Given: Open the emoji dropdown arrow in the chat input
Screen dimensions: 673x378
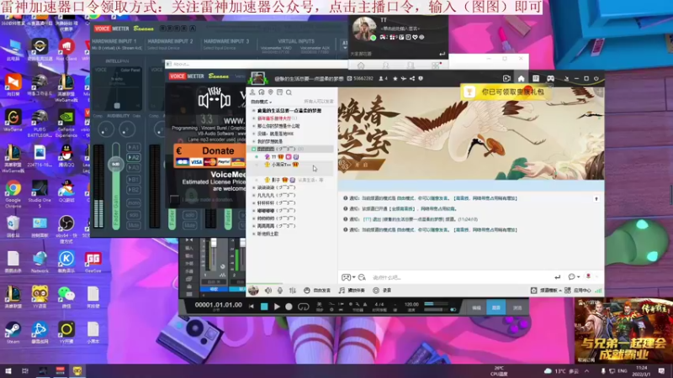Looking at the screenshot, I should click(353, 278).
